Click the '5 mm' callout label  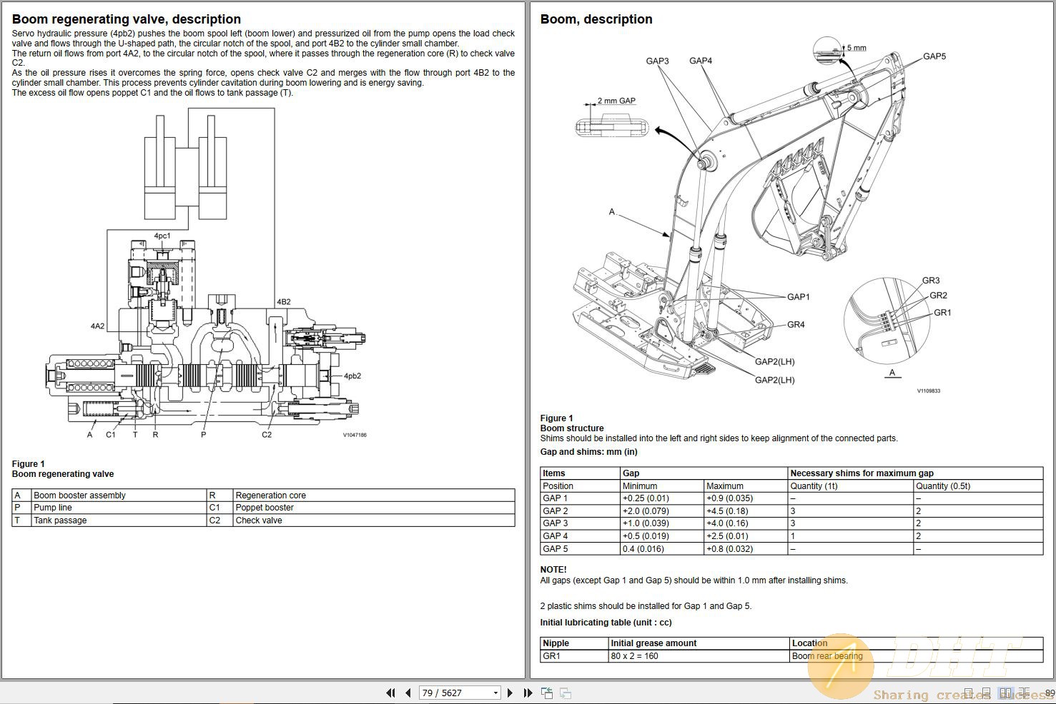tap(857, 48)
